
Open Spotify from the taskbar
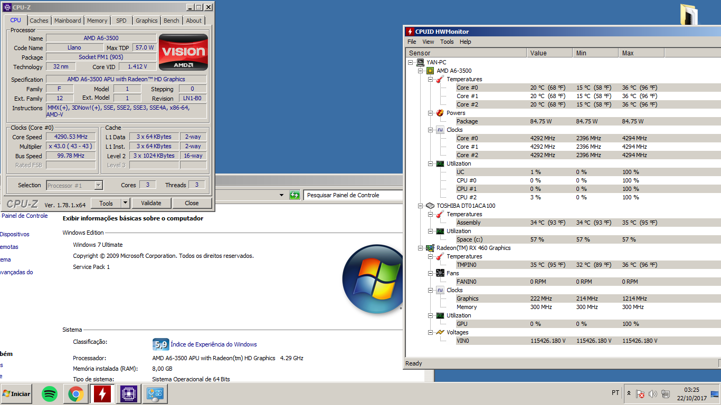coord(50,393)
